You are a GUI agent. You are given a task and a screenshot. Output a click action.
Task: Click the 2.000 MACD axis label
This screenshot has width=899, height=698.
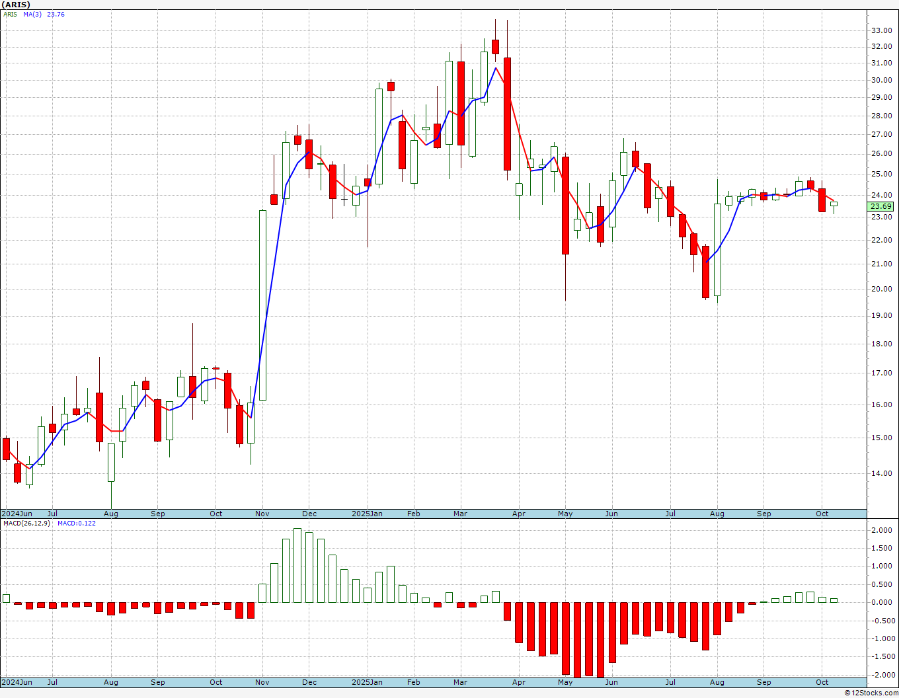882,531
